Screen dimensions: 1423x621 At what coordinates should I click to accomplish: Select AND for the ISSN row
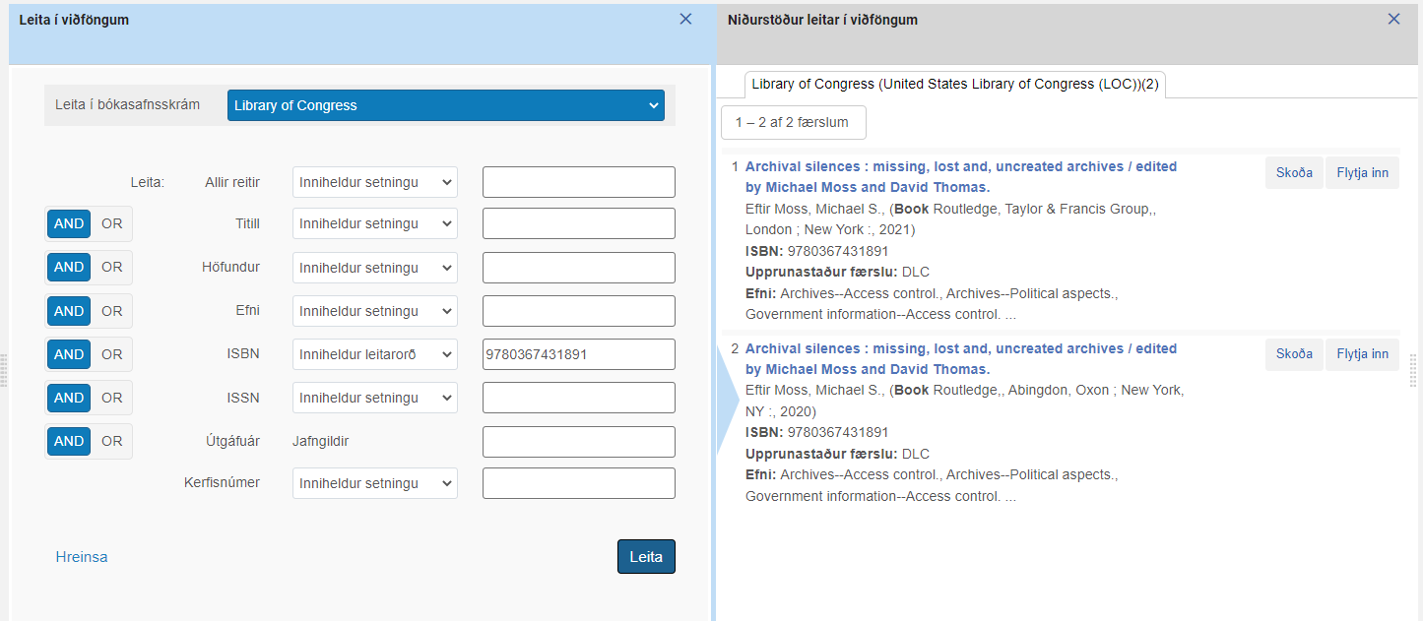(x=69, y=398)
